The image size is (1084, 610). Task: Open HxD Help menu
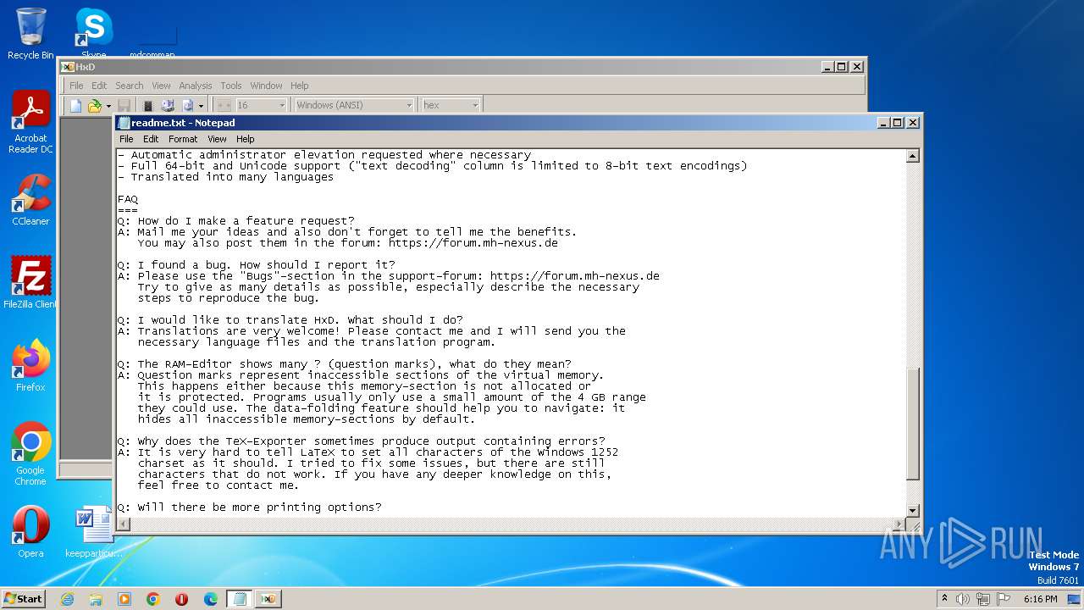point(300,86)
